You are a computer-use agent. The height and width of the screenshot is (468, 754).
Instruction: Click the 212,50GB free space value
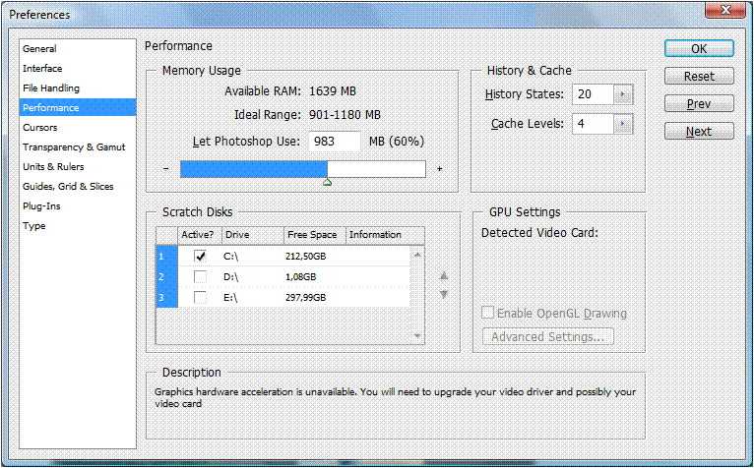306,256
